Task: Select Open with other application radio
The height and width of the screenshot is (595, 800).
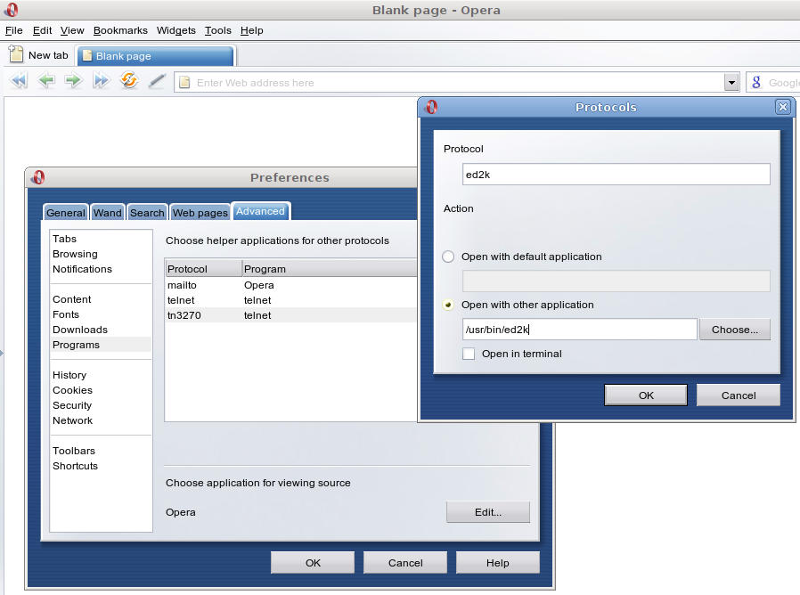Action: pyautogui.click(x=449, y=305)
